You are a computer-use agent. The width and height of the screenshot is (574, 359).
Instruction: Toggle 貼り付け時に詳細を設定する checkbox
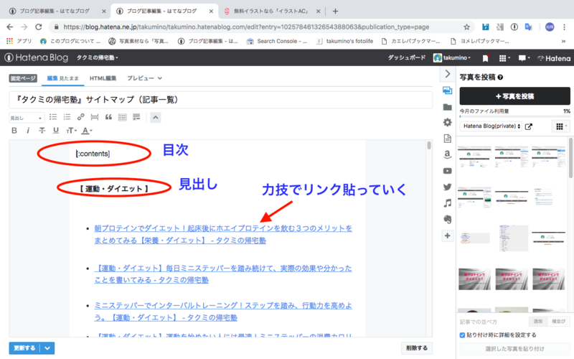coord(462,335)
